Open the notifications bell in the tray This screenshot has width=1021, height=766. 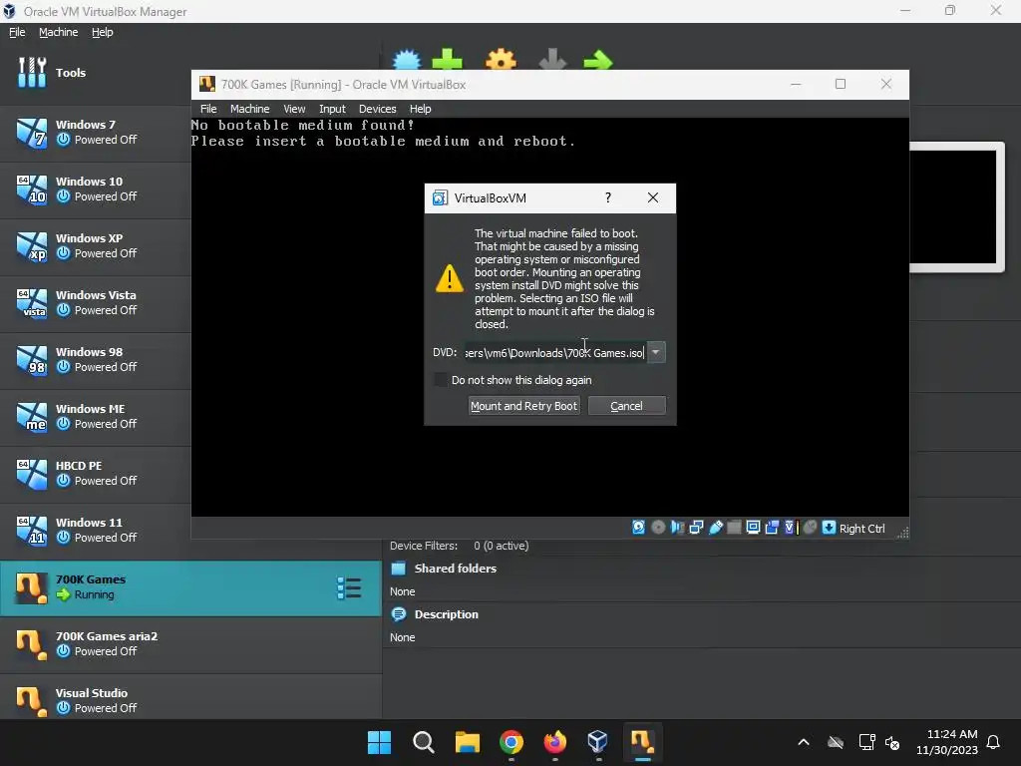click(x=993, y=742)
